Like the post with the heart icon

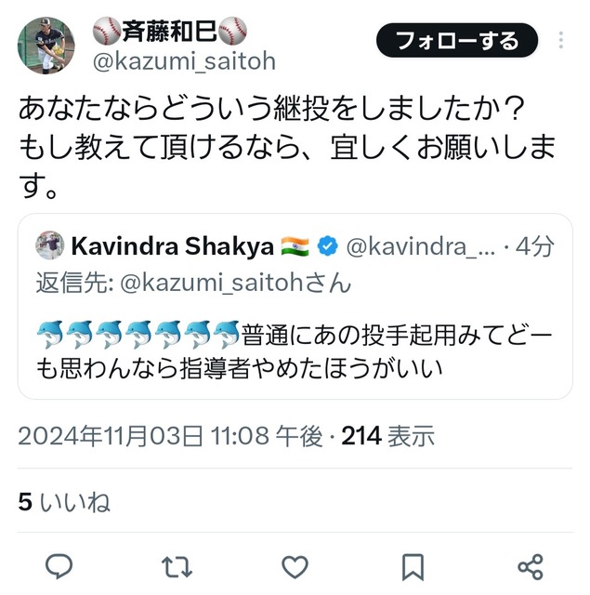(x=295, y=567)
